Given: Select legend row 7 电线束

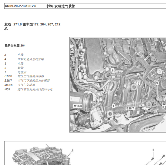Looking at the screenshot, I should coord(15,72).
